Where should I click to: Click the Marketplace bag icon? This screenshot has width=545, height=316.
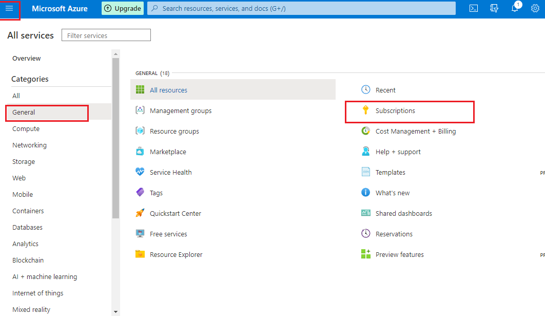pos(140,152)
